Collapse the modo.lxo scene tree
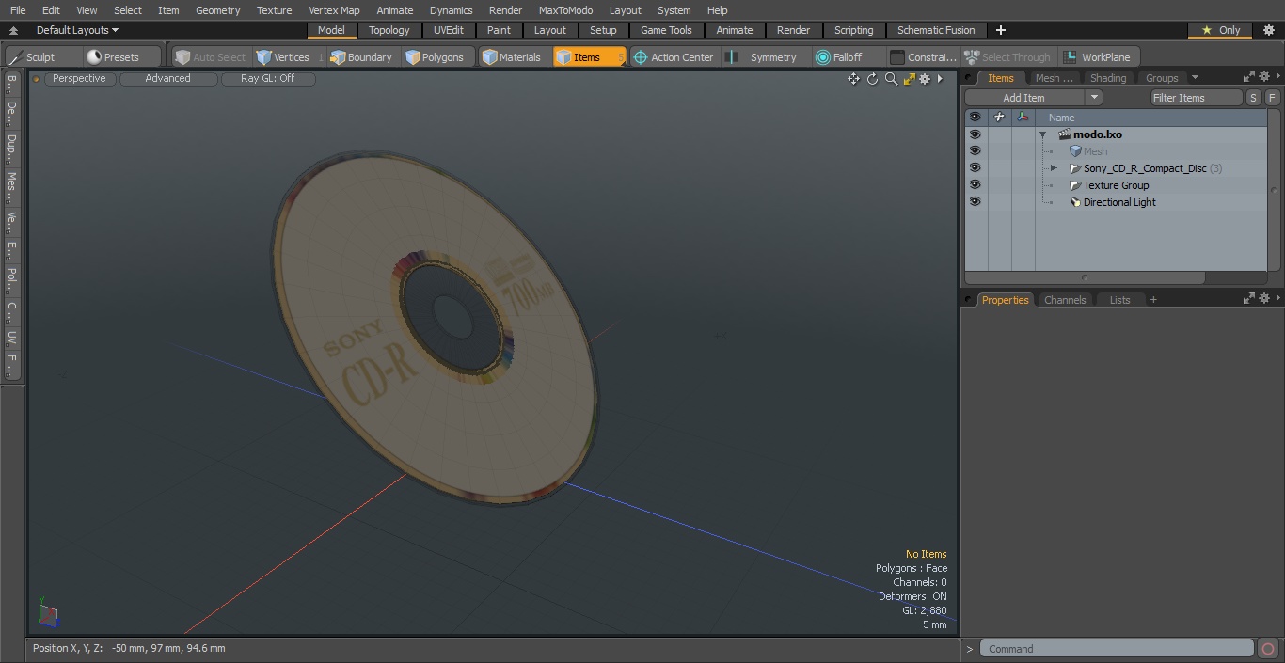 pyautogui.click(x=1042, y=134)
